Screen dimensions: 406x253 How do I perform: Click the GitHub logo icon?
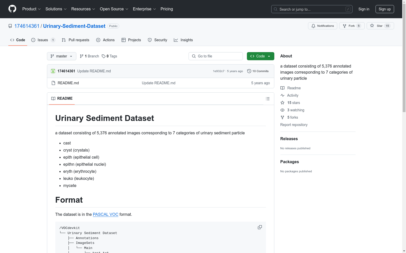pos(12,9)
